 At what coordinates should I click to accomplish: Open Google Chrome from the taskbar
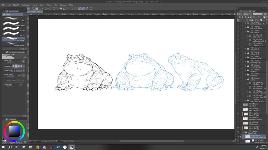[x=37, y=147]
